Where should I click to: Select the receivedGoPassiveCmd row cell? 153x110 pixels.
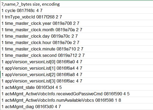[77, 94]
